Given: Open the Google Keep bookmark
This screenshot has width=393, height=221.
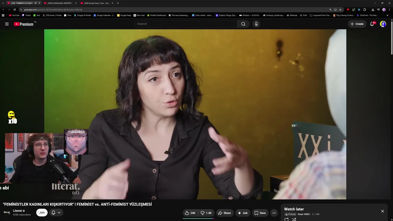Looking at the screenshot, I should coord(124,15).
